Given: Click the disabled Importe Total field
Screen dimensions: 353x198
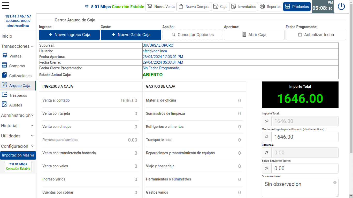Looking at the screenshot, I should coord(305,121).
